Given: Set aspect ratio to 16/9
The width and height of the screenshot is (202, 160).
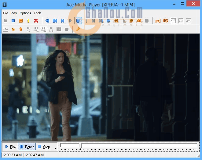Looking at the screenshot, I should (189, 21).
